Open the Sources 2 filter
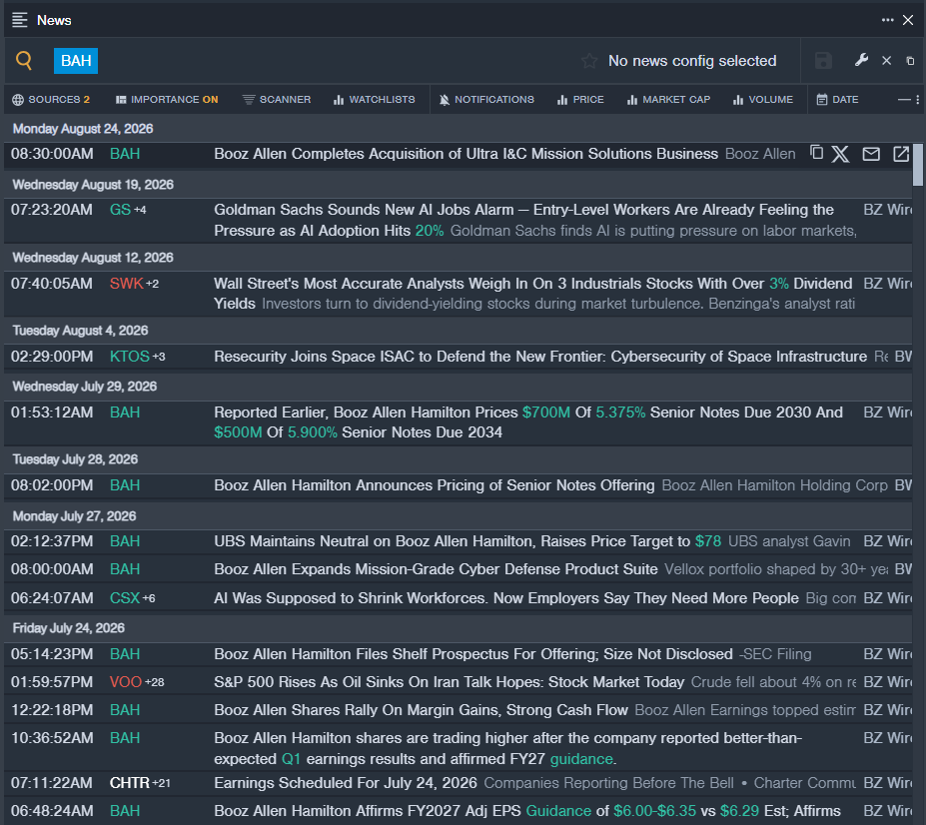The image size is (926, 825). 51,100
